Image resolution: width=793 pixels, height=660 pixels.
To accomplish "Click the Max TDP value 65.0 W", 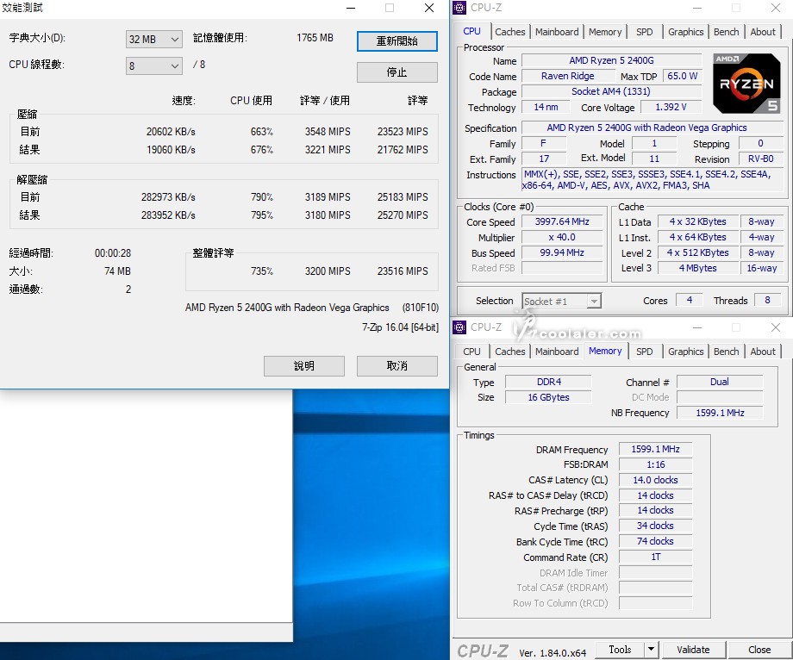I will [683, 76].
